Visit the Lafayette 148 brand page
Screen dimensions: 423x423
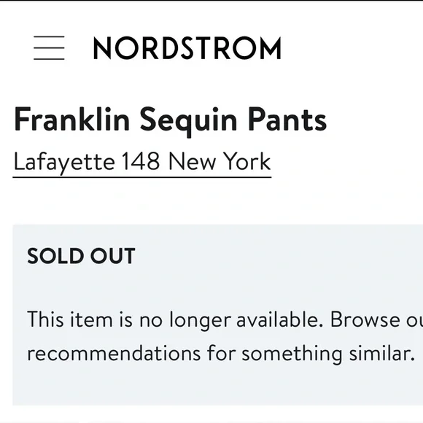pyautogui.click(x=142, y=163)
